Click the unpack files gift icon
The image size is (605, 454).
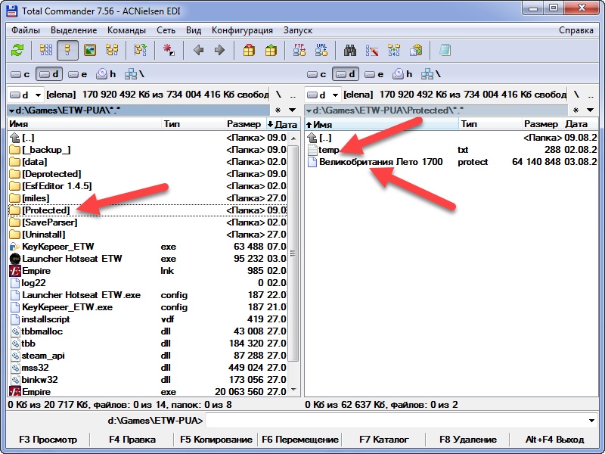coord(271,50)
